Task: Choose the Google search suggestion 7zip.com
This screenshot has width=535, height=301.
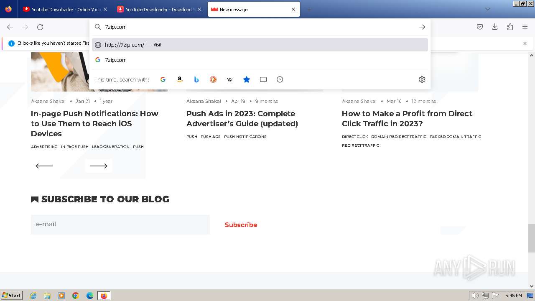Action: [260, 60]
